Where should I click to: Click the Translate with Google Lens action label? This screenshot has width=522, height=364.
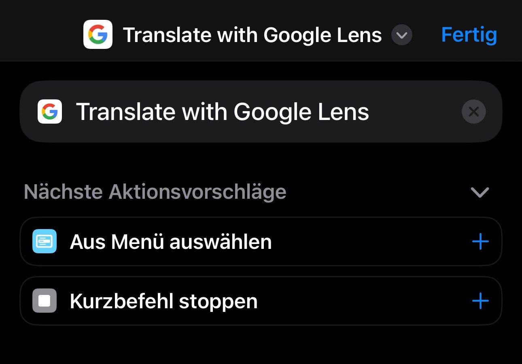(222, 112)
